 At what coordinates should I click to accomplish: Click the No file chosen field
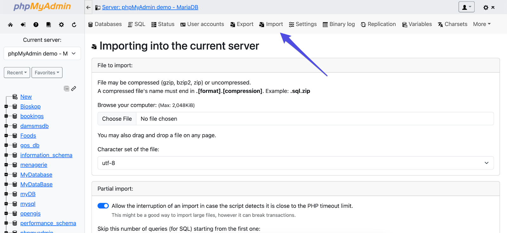315,119
